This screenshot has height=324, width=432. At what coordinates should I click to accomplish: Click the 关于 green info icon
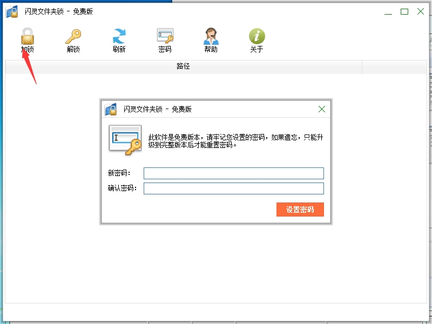click(x=257, y=36)
